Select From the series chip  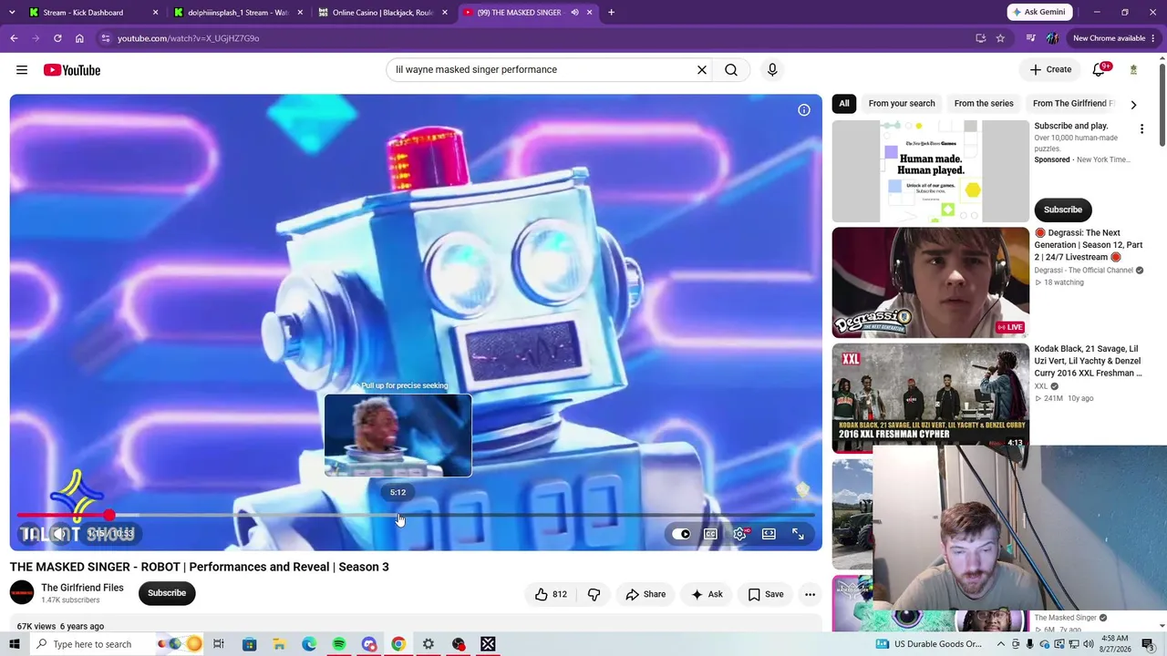pyautogui.click(x=984, y=104)
